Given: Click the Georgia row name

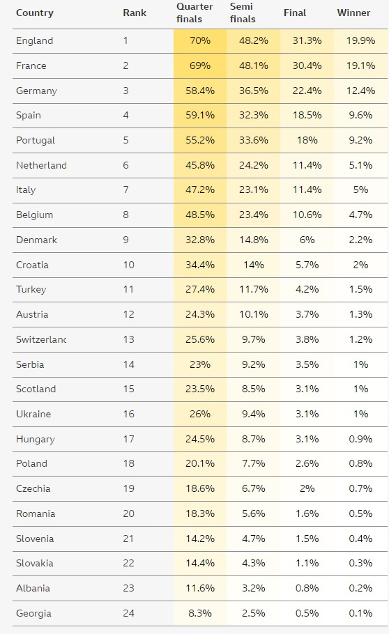Looking at the screenshot, I should coord(33,614).
